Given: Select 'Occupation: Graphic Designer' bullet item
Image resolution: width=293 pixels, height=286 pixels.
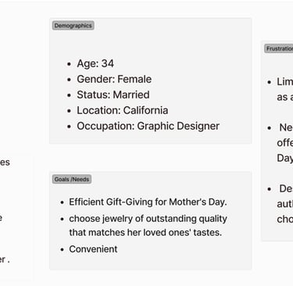Looking at the screenshot, I should click(x=148, y=126).
